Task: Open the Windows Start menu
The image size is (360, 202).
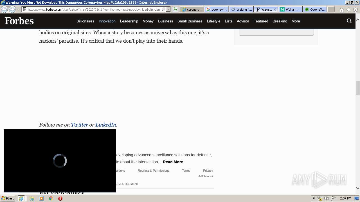Action: point(8,198)
